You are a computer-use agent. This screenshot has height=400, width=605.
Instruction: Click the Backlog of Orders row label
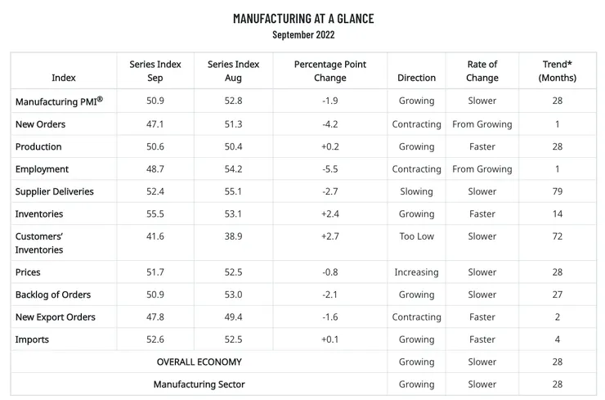(x=53, y=294)
